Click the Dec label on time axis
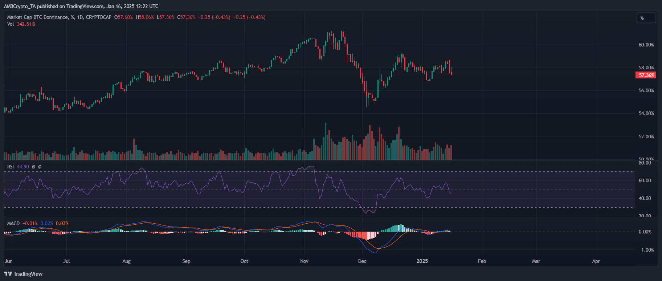Screen dimensions: 662x281 pyautogui.click(x=362, y=261)
